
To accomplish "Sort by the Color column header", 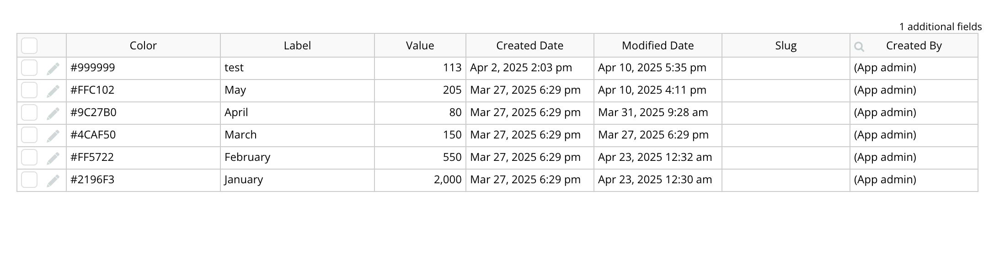I will coord(143,46).
